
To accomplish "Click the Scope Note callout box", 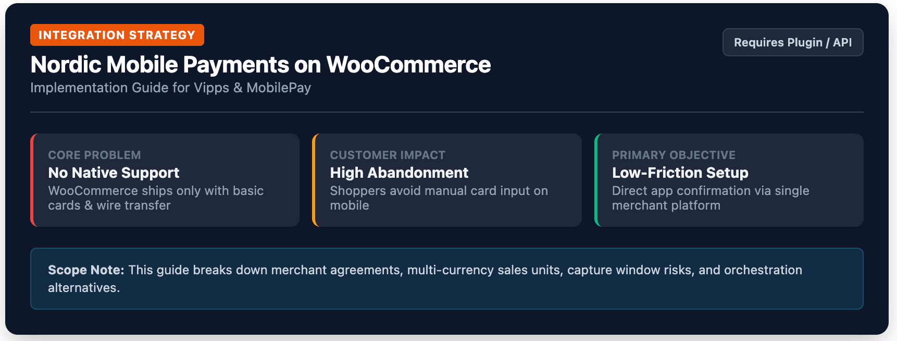I will click(x=447, y=278).
